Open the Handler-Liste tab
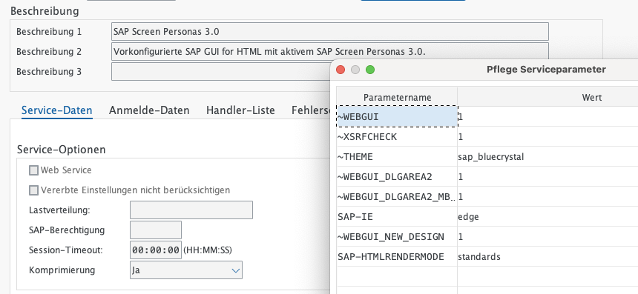 (240, 110)
